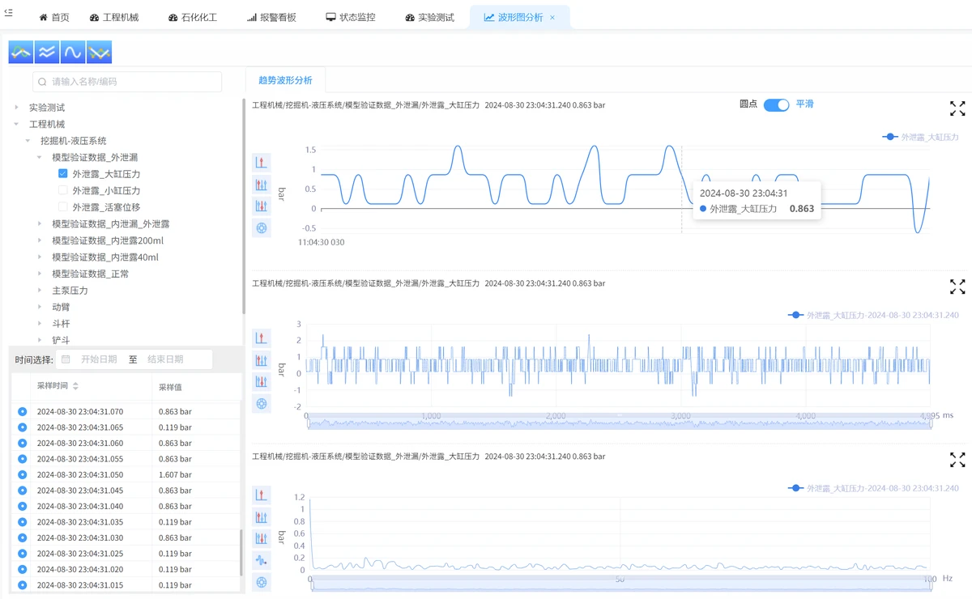Select the radio button for 23:04:31.070 row
The width and height of the screenshot is (972, 599).
point(23,412)
